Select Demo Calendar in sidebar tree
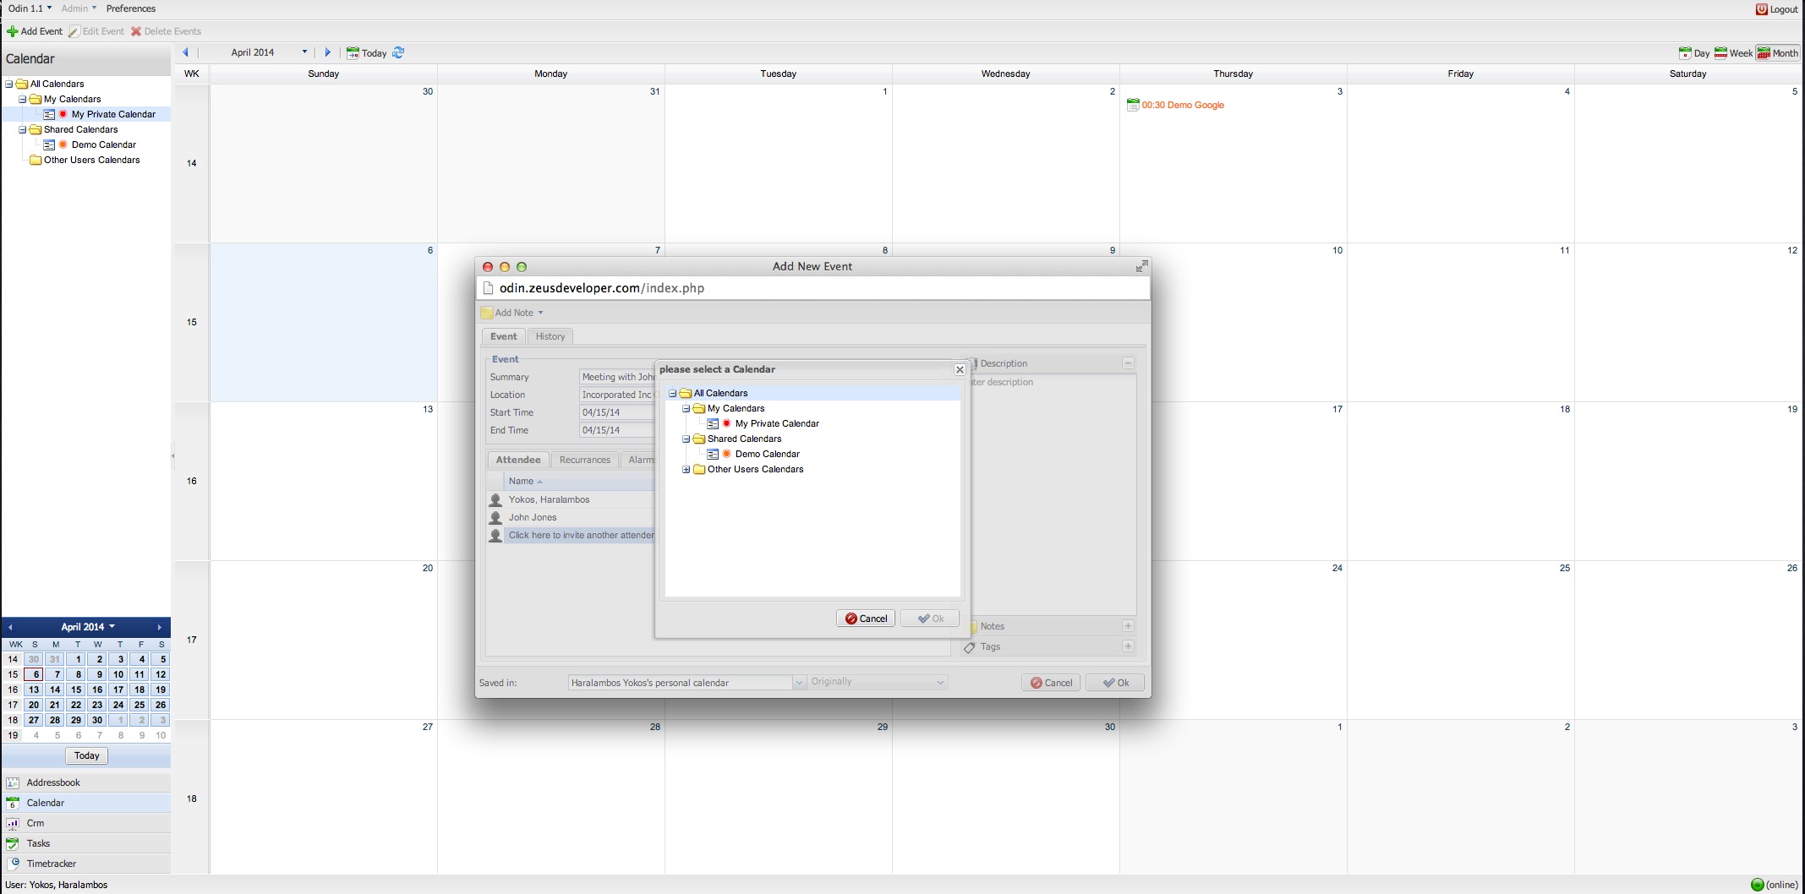 103,144
